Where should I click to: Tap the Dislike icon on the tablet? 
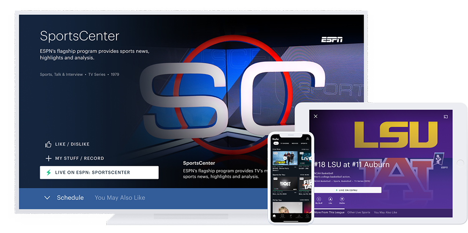point(342,199)
